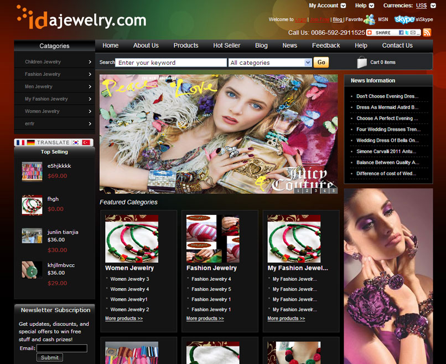Image resolution: width=446 pixels, height=364 pixels.
Task: Expand the Children Jewelry category arrow
Action: (x=90, y=62)
